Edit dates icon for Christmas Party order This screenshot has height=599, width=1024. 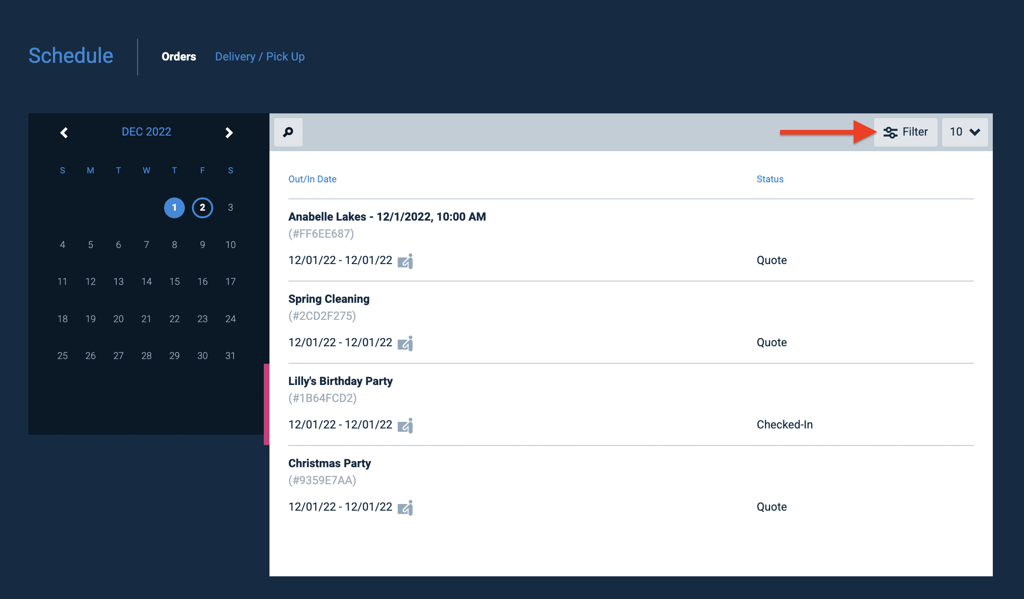405,508
